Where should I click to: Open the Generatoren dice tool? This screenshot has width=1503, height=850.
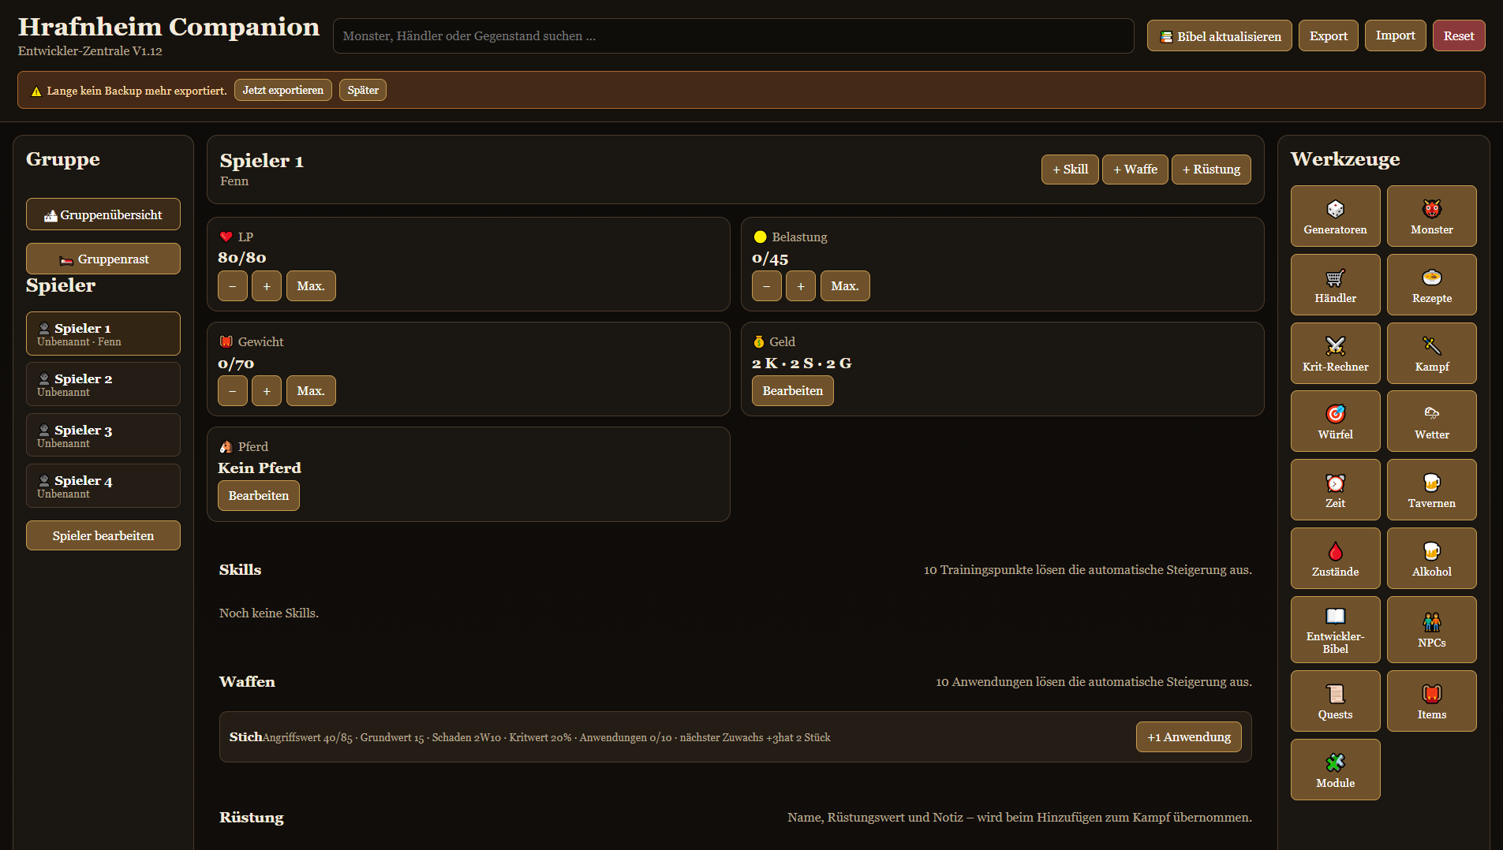click(1335, 216)
